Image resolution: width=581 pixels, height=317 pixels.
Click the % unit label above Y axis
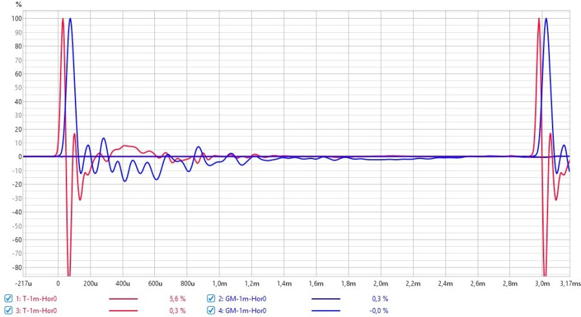[x=19, y=5]
